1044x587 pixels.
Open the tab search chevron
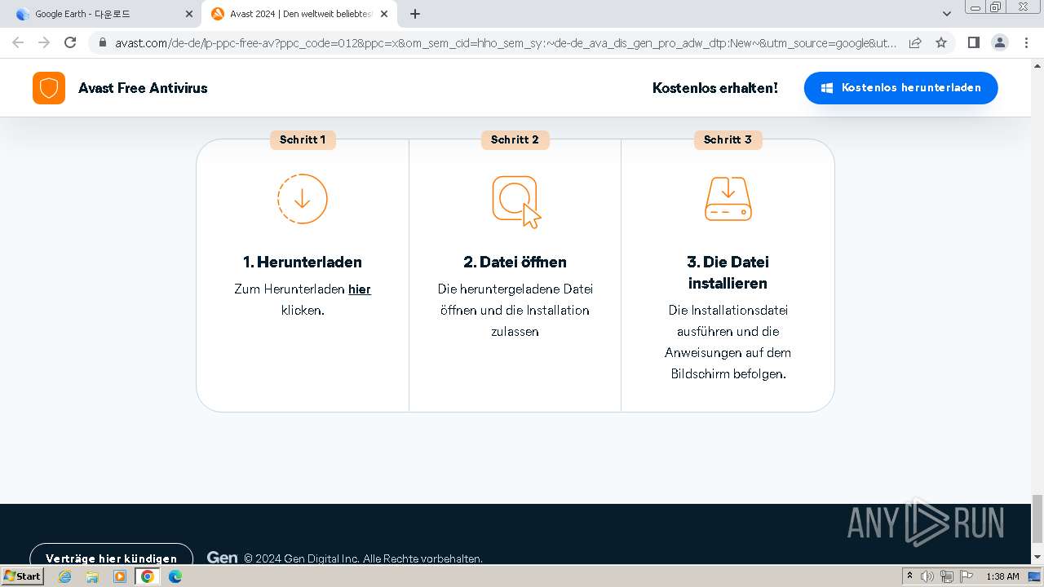point(947,14)
